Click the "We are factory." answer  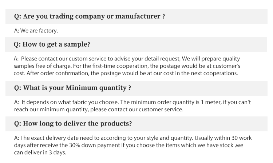36,31
